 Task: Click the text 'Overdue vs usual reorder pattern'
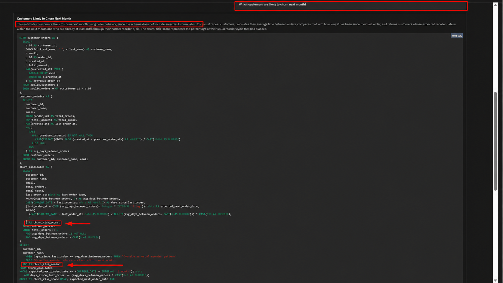[149, 257]
